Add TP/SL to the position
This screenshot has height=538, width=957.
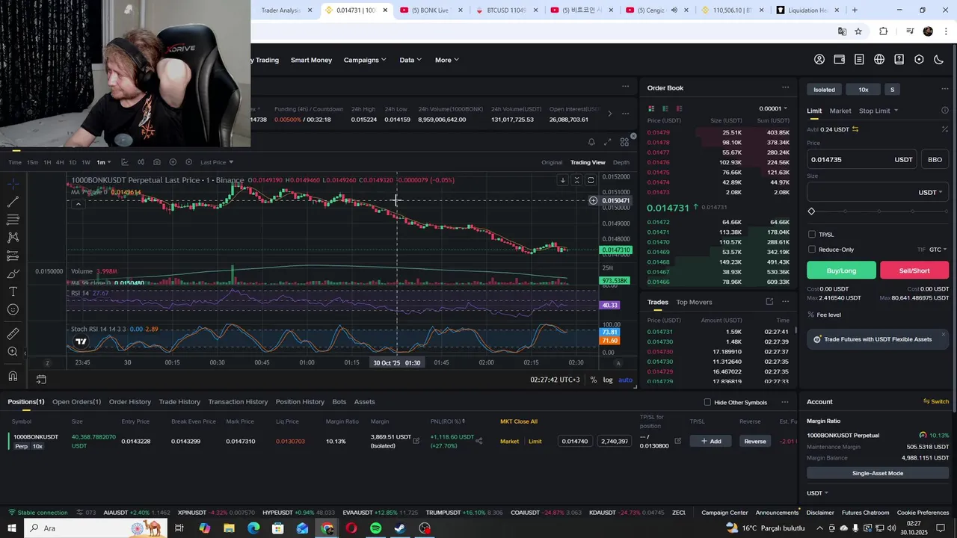click(x=710, y=441)
